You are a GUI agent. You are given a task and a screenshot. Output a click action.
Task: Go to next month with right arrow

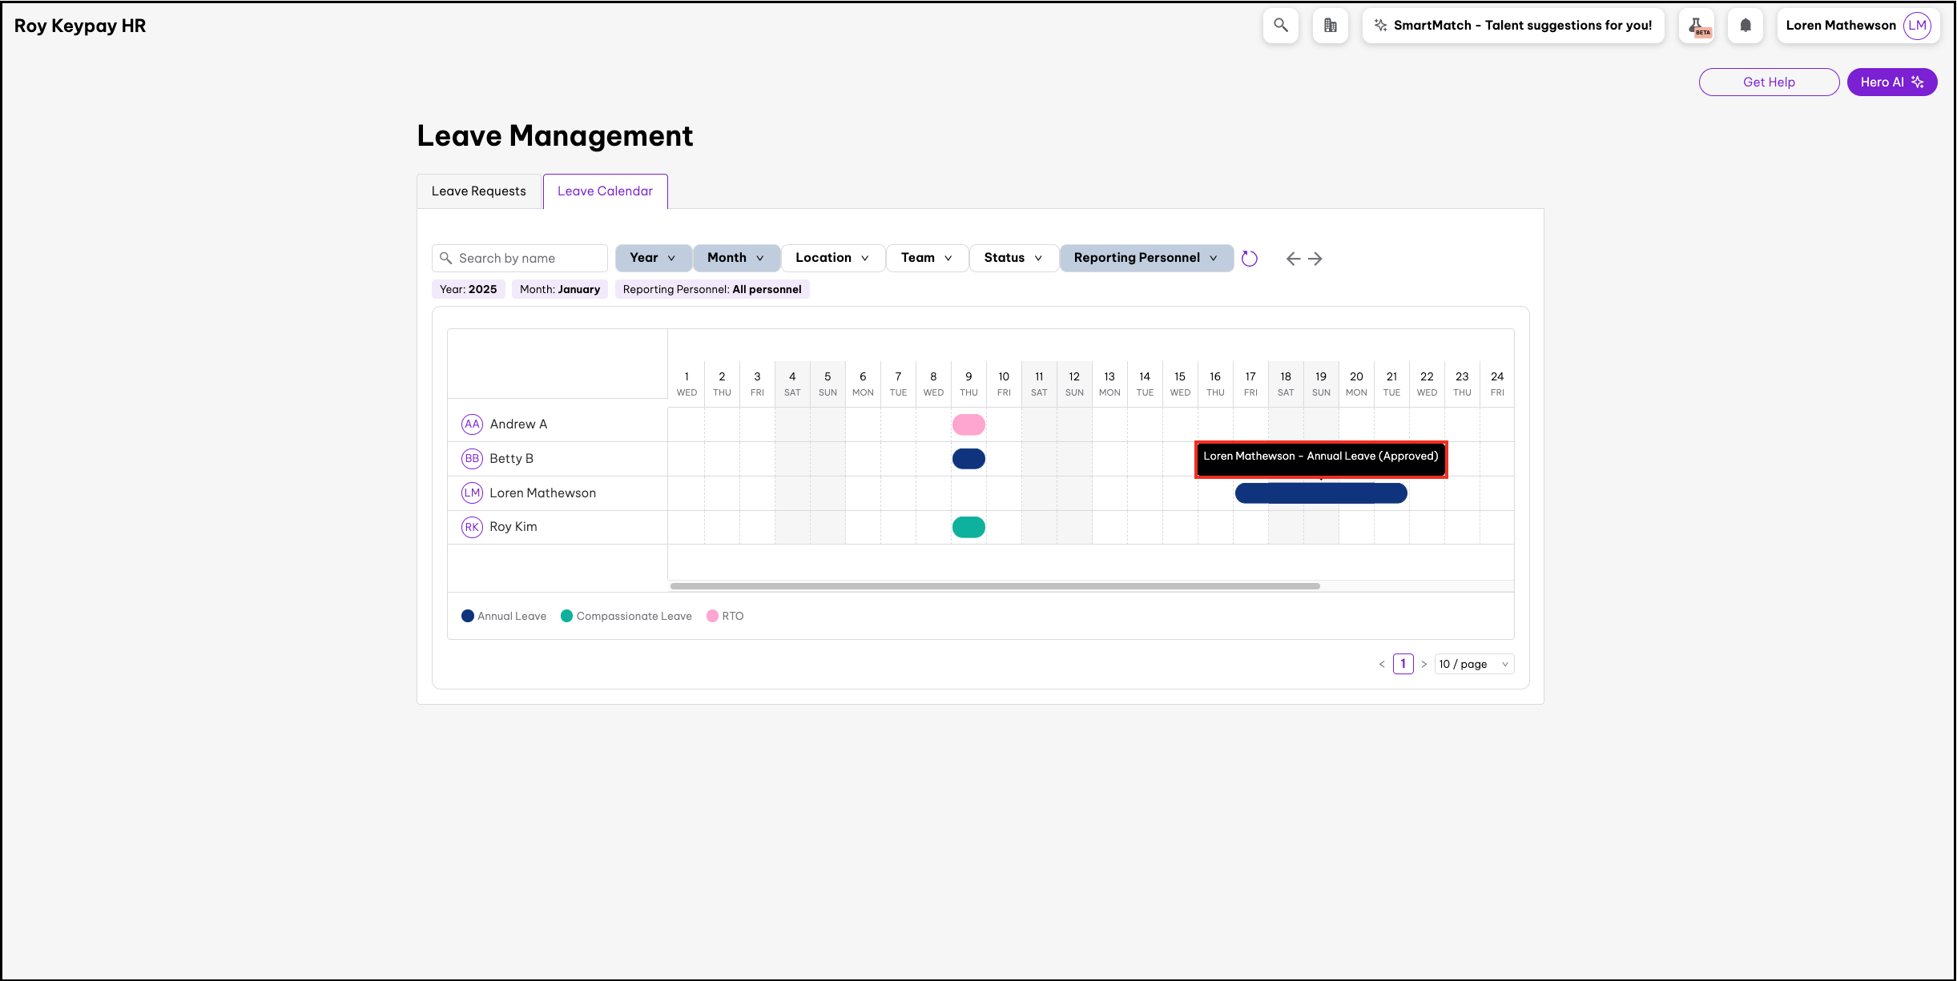(x=1315, y=259)
